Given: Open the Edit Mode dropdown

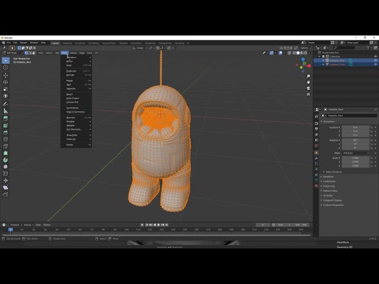Looking at the screenshot, I should tap(13, 53).
